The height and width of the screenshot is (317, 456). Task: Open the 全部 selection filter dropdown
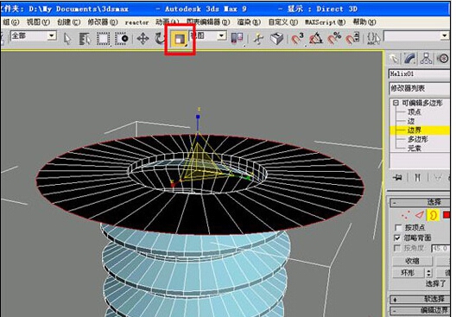tap(52, 36)
